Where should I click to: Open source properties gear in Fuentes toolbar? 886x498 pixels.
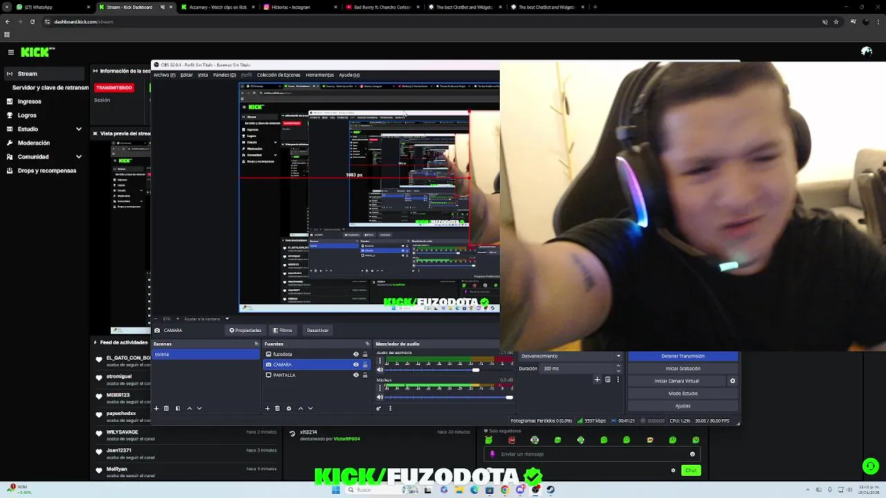coord(289,408)
